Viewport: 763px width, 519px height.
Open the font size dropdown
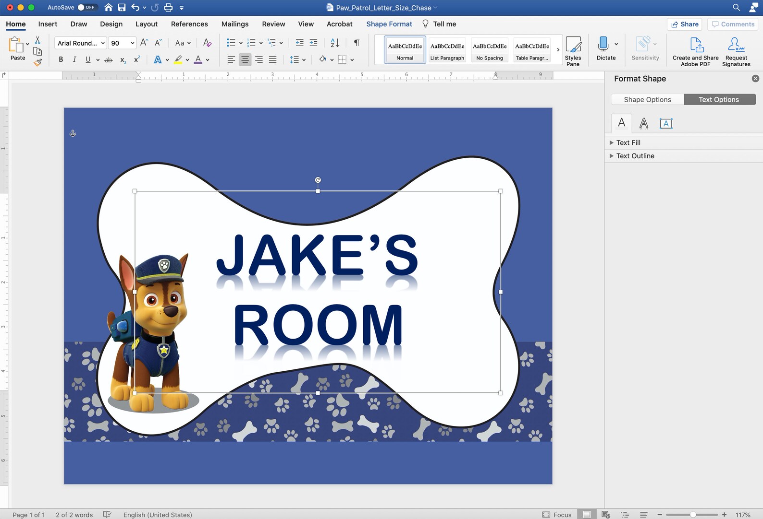133,43
